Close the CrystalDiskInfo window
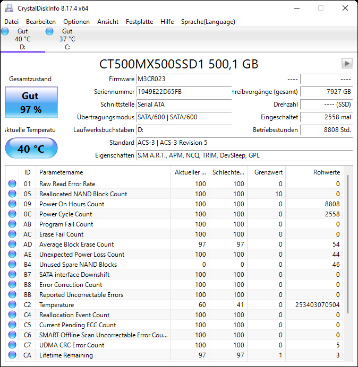 click(345, 8)
